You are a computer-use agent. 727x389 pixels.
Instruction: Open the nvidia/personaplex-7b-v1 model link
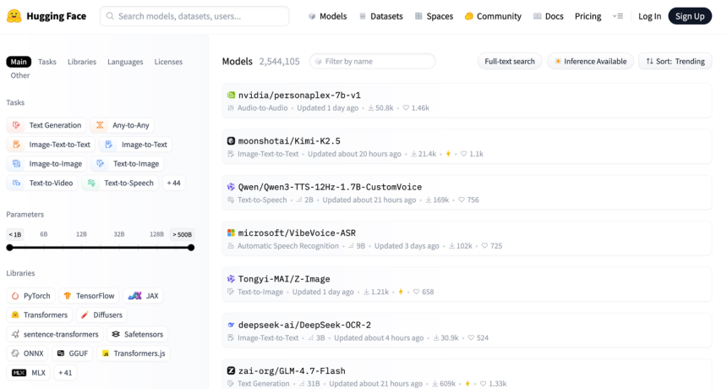click(x=299, y=95)
